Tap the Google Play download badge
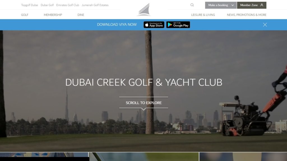The image size is (287, 161). tap(178, 25)
